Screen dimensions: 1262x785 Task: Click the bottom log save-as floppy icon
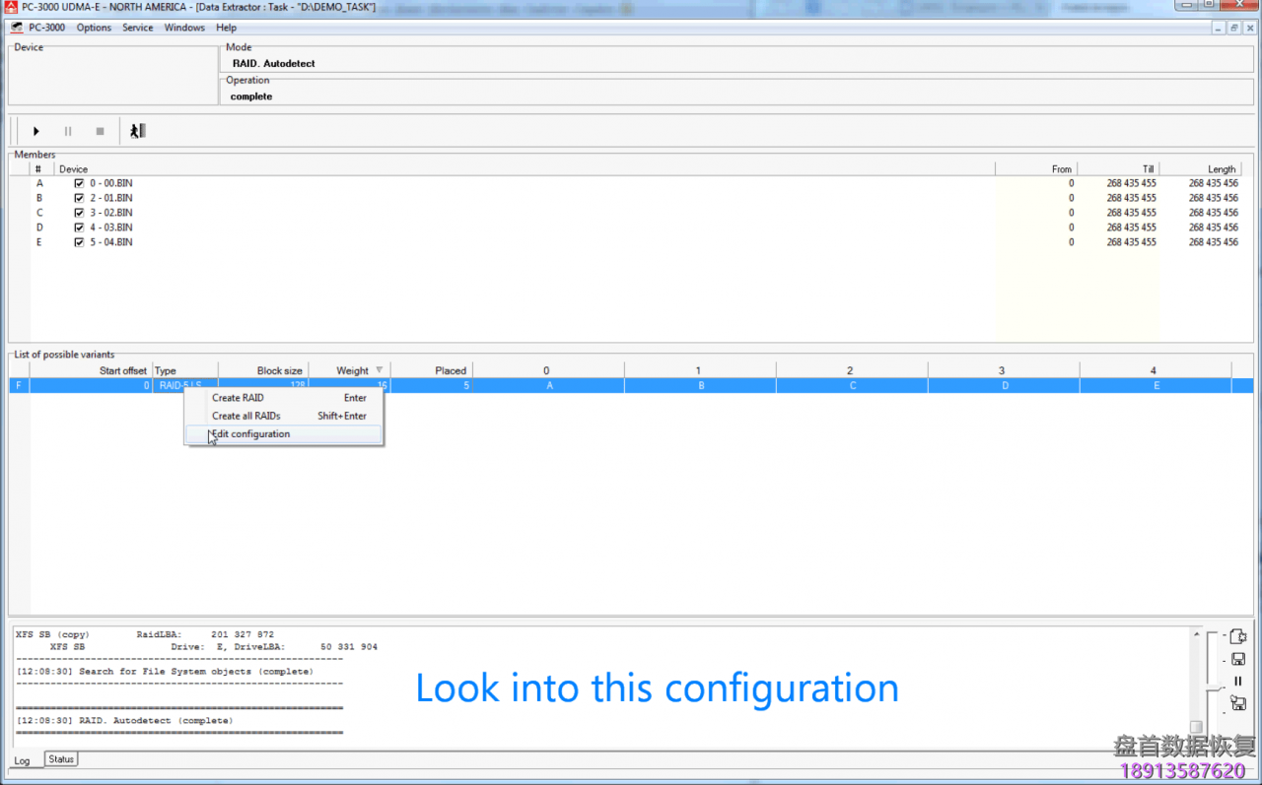[1237, 703]
